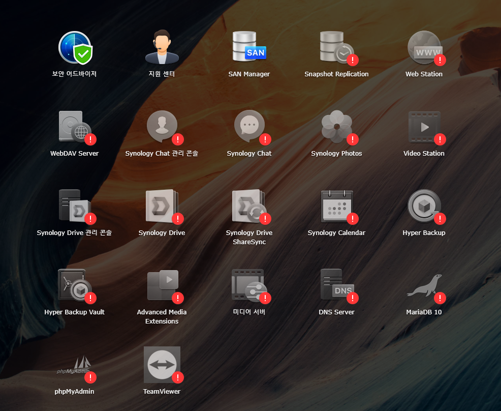The image size is (501, 411).
Task: Launch Synology Calendar
Action: 336,207
